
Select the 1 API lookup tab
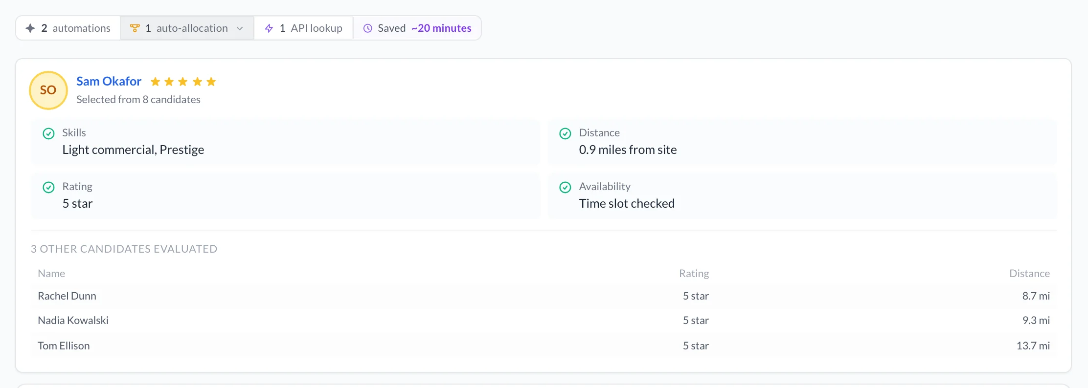point(303,28)
